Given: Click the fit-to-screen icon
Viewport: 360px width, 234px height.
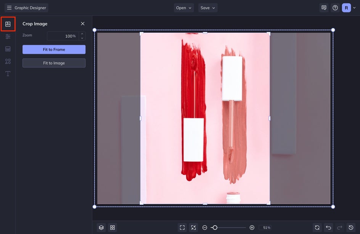Looking at the screenshot, I should click(x=182, y=228).
